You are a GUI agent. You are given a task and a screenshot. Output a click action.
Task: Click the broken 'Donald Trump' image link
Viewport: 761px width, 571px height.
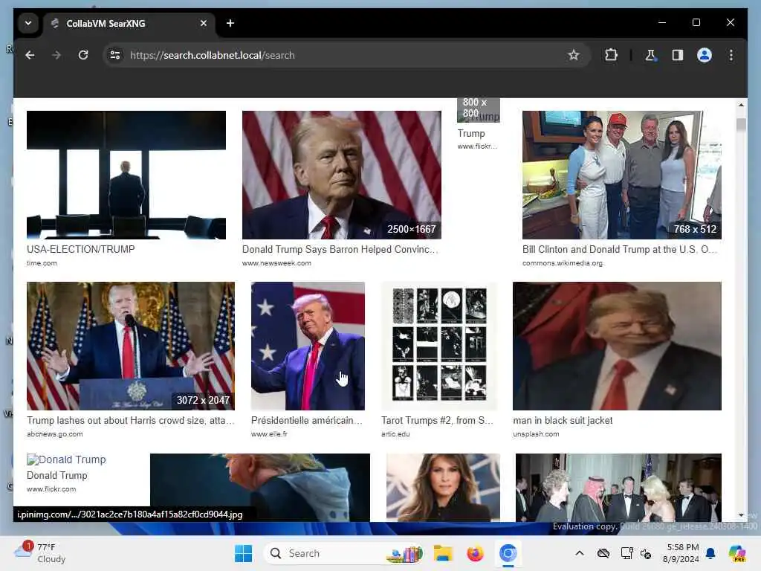[66, 459]
